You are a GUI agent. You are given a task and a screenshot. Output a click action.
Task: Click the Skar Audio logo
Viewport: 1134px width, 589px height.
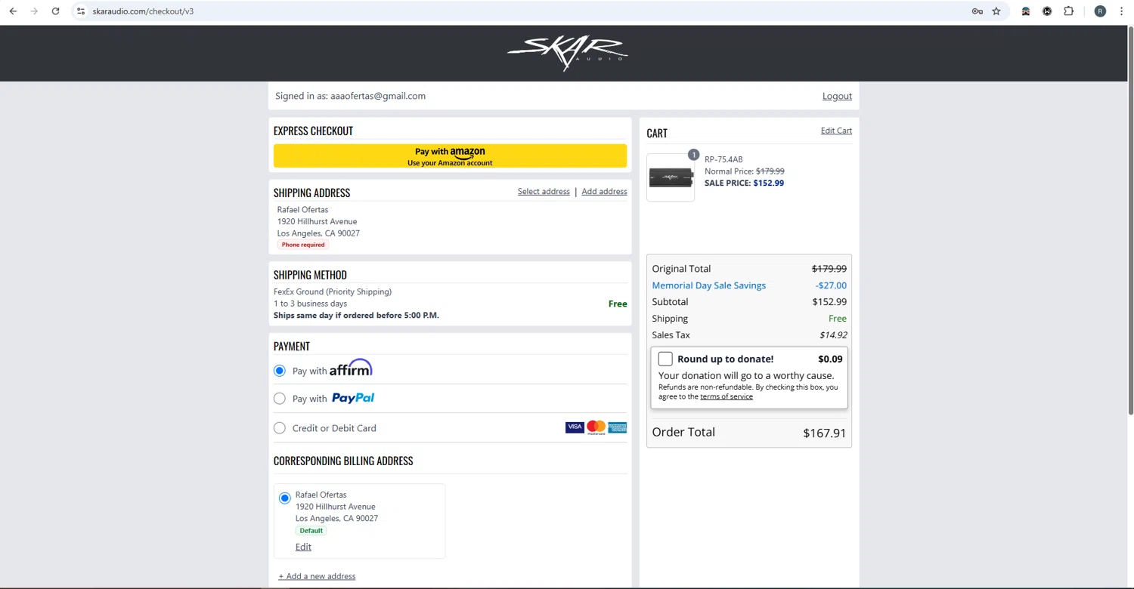(x=567, y=53)
